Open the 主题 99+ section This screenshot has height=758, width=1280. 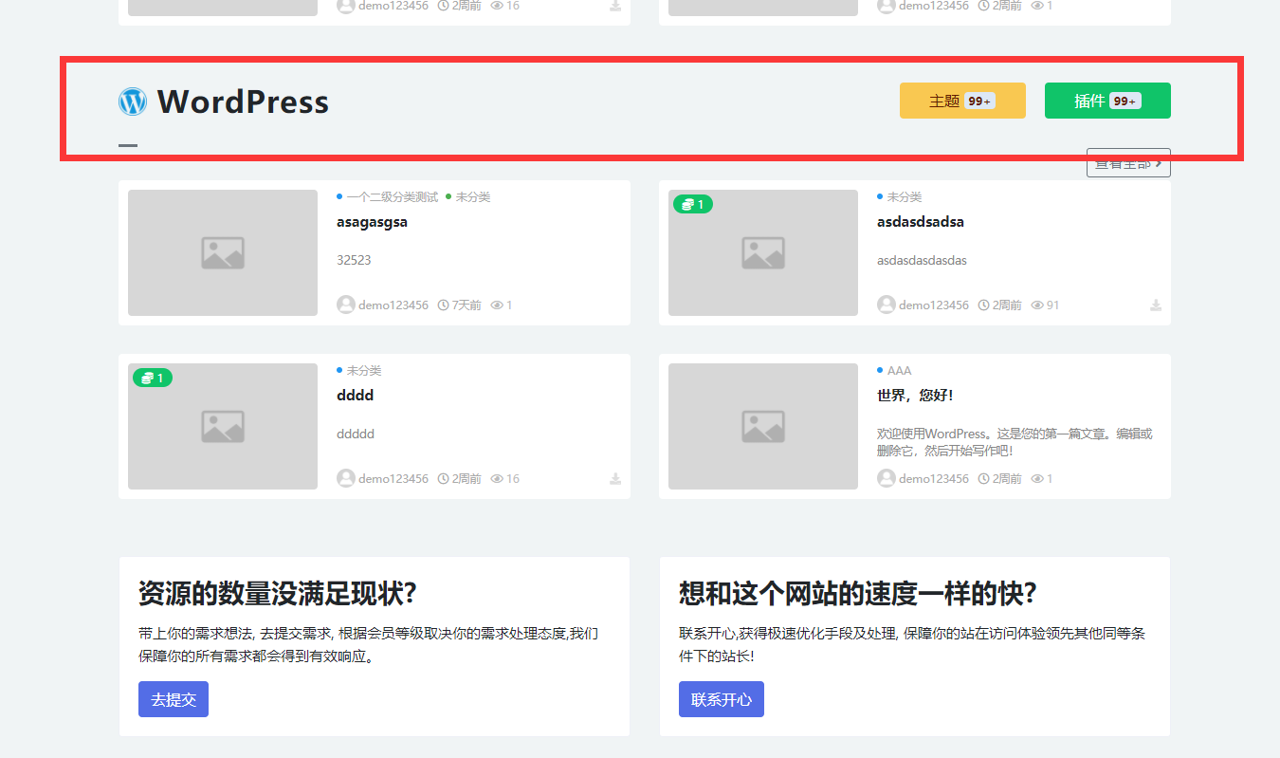(961, 100)
